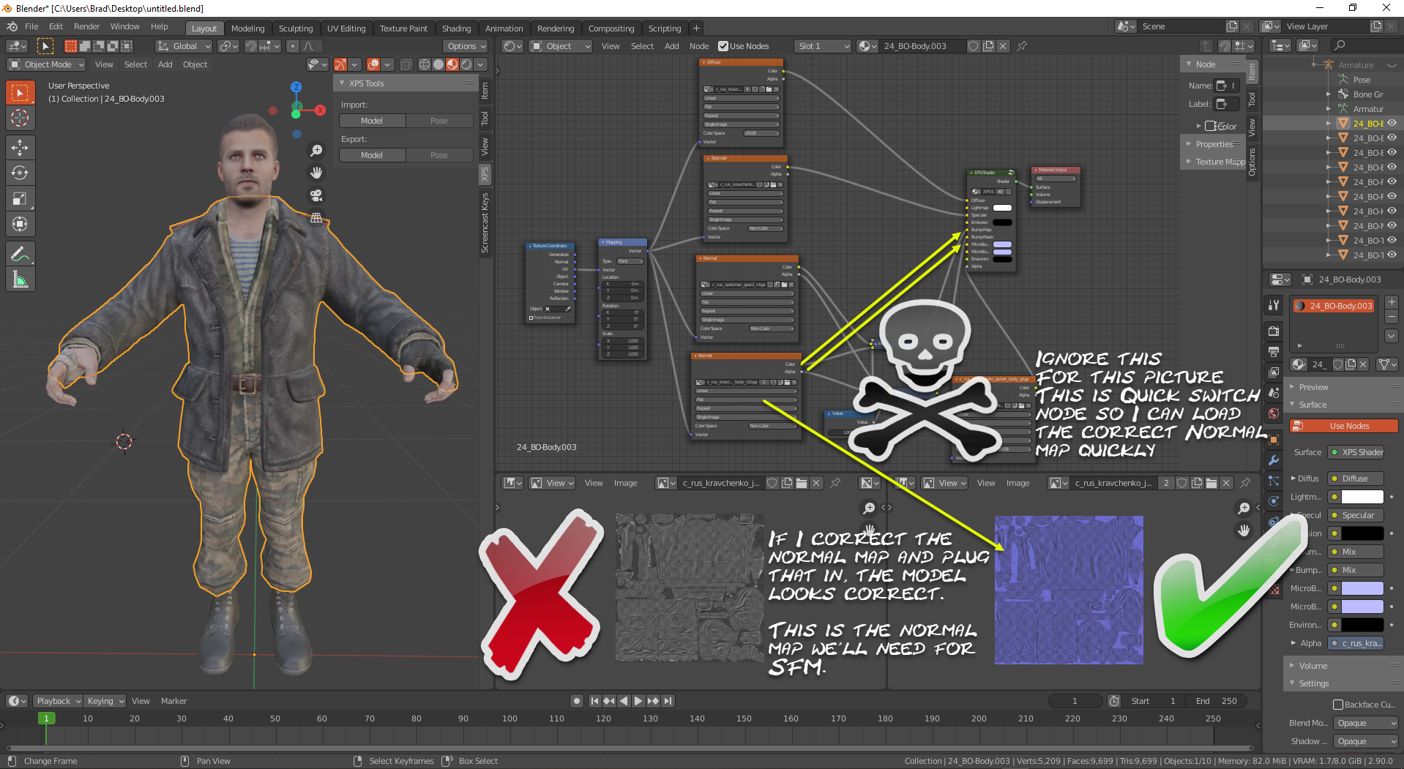1404x769 pixels.
Task: Open the viewport Options dropdown
Action: tap(466, 46)
